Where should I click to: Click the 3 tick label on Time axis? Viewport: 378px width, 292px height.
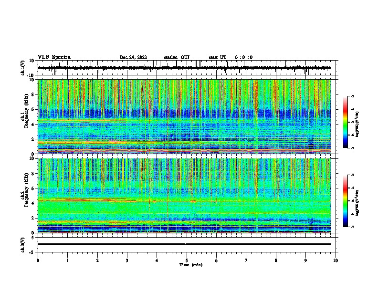(x=127, y=261)
